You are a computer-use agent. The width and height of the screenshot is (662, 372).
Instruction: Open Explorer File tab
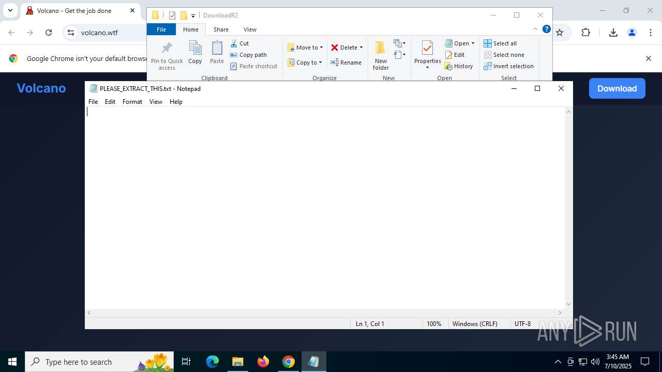click(161, 29)
